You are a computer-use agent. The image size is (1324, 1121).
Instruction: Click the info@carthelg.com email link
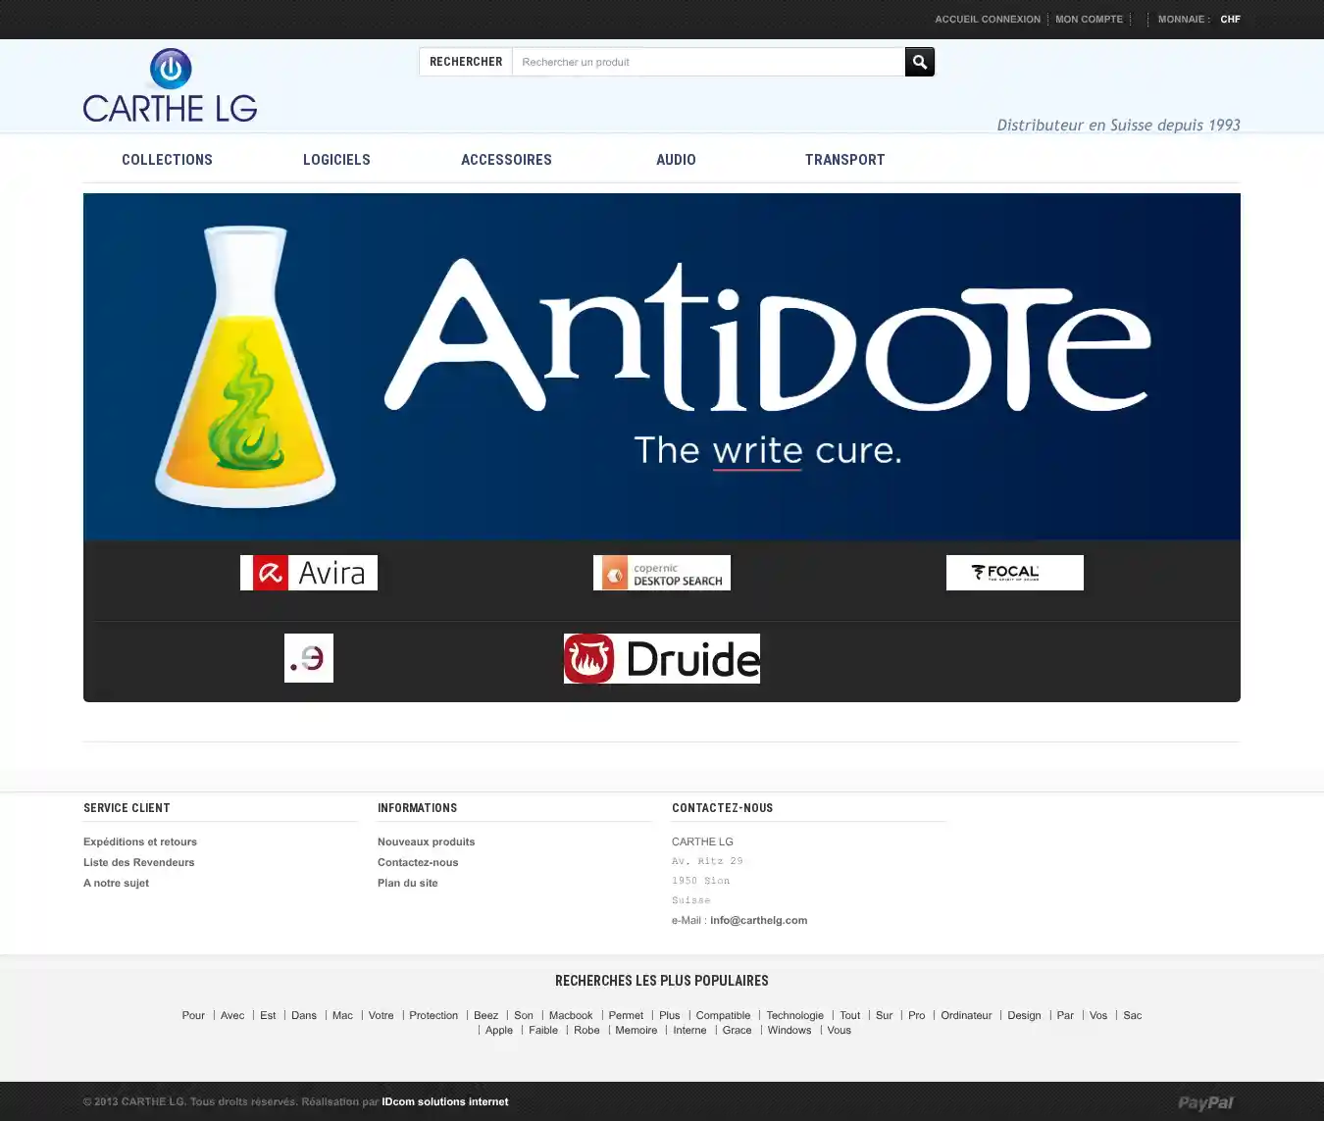758,920
